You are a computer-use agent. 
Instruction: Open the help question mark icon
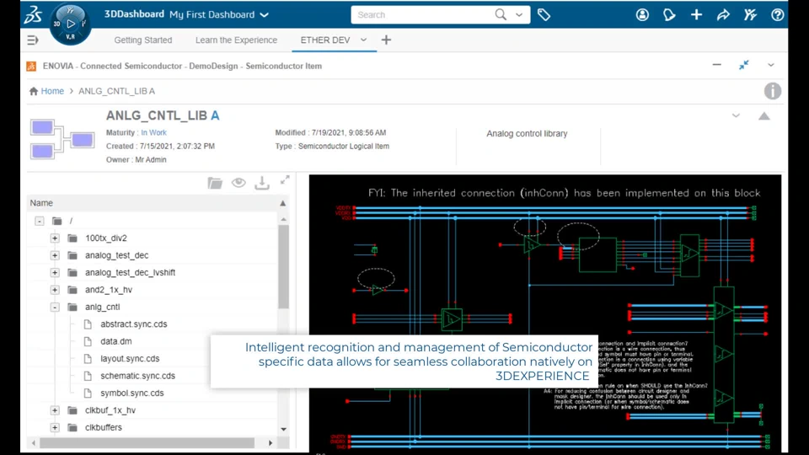(777, 15)
